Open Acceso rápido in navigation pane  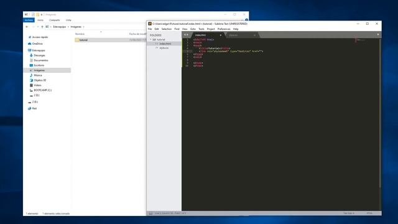pyautogui.click(x=40, y=37)
